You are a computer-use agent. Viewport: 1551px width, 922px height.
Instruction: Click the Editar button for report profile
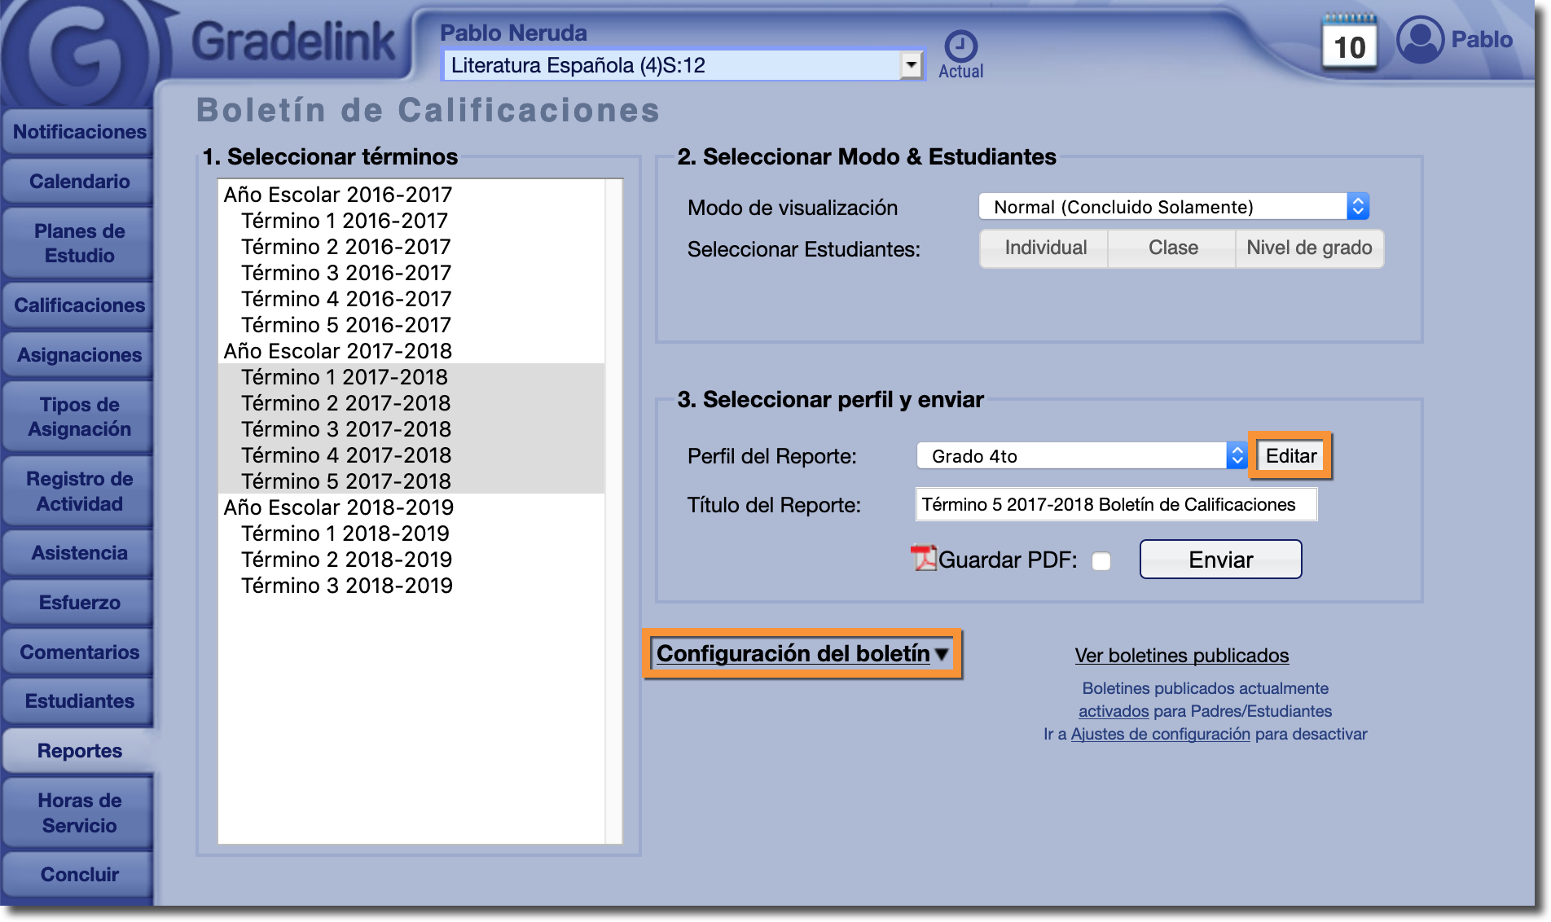[1290, 456]
